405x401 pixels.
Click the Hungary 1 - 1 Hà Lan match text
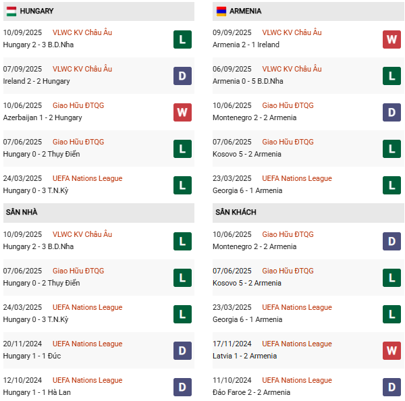pyautogui.click(x=36, y=392)
